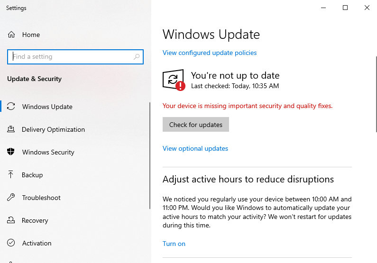Click the search magnifier icon

(x=137, y=57)
